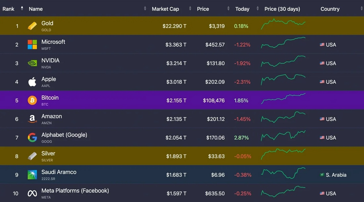
Task: Click Alphabet's 2.87% change value
Action: click(242, 137)
